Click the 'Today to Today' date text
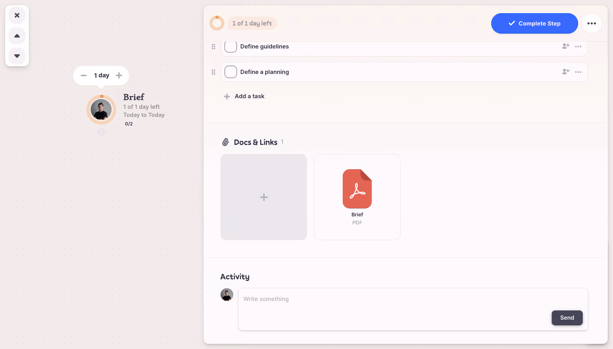This screenshot has height=349, width=613. click(x=144, y=115)
